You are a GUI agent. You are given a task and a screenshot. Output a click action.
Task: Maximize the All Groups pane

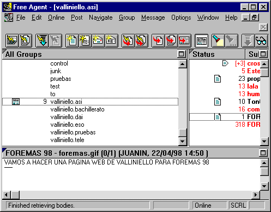pyautogui.click(x=182, y=54)
